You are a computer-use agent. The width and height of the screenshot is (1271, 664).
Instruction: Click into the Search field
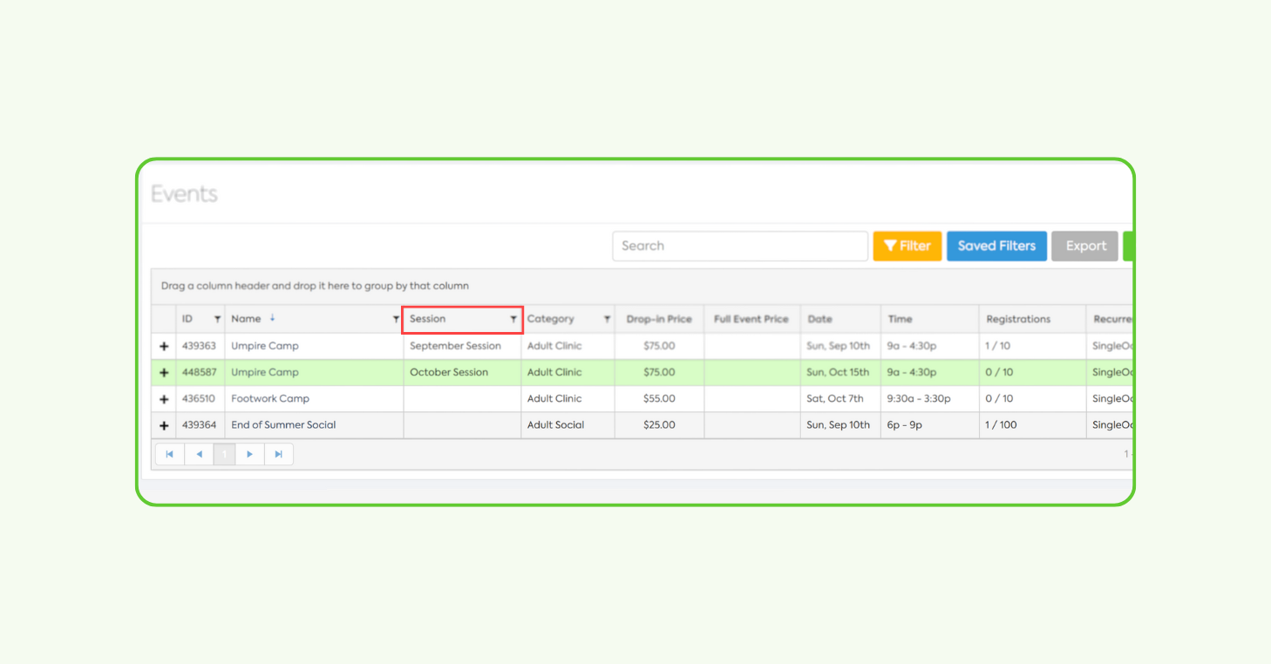(739, 246)
